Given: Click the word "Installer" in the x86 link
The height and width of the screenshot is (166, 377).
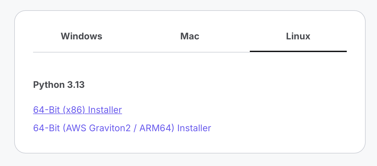Looking at the screenshot, I should coord(105,110).
